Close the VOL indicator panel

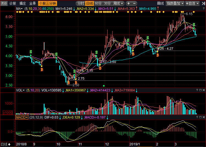[204, 90]
